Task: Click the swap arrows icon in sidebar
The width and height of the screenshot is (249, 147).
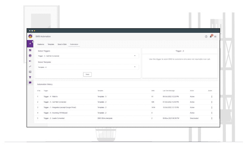Action: pos(31,66)
